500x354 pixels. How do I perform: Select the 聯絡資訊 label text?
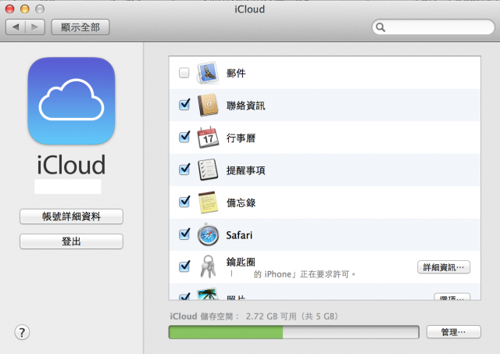tap(245, 105)
